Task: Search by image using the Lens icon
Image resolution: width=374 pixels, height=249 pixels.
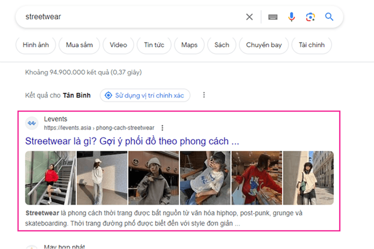Action: (310, 17)
